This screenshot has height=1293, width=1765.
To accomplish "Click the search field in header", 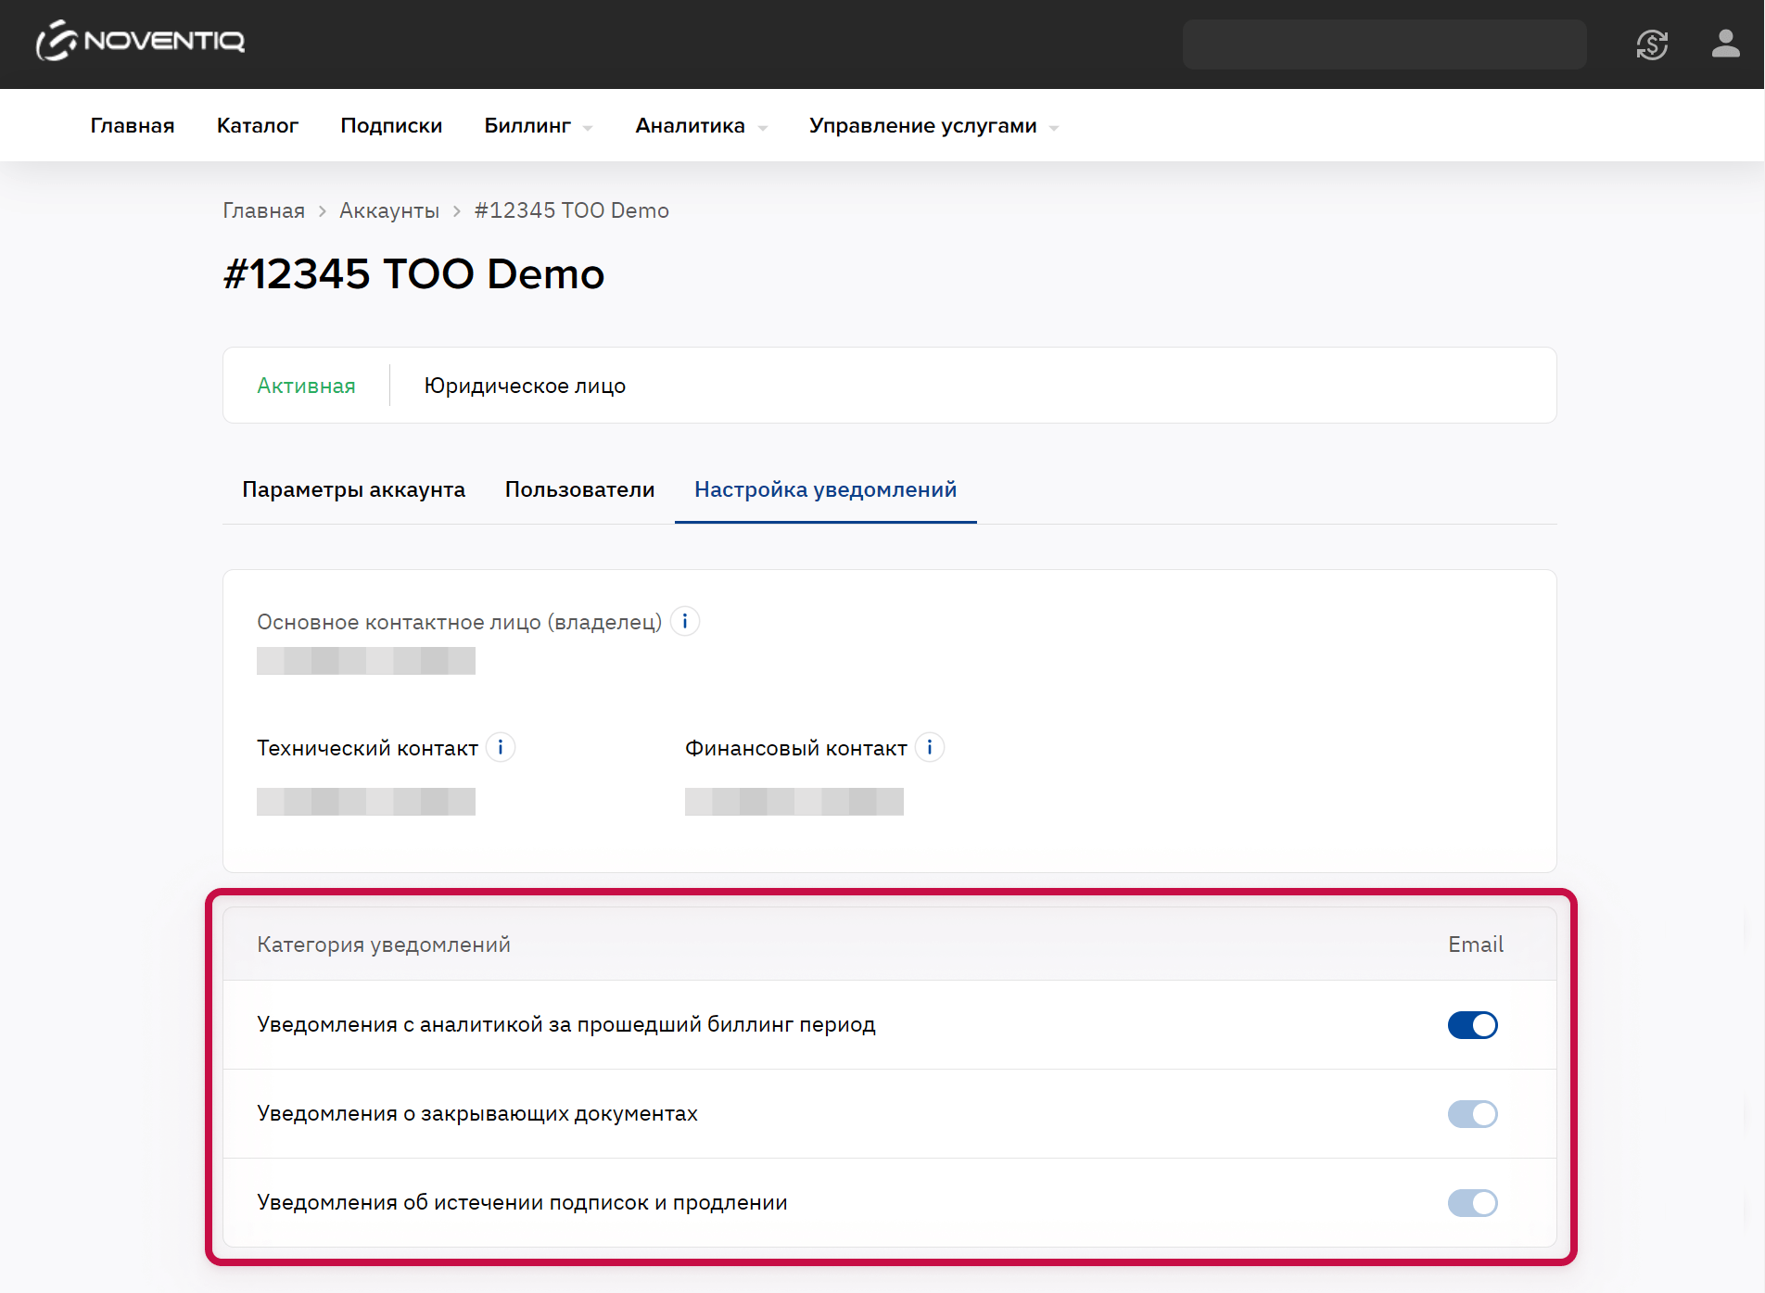I will (1383, 44).
